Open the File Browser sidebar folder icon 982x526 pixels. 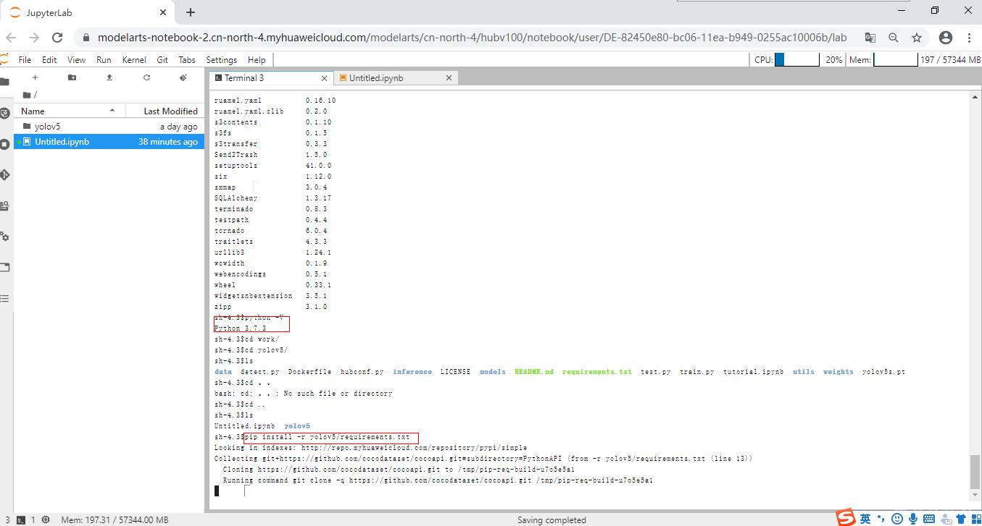(4, 82)
